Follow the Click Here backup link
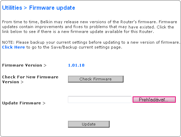This screenshot has width=181, height=137. (x=14, y=47)
